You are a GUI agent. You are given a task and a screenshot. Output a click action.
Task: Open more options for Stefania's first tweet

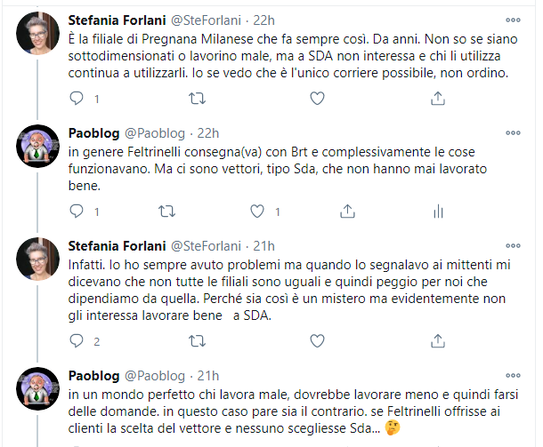click(x=514, y=20)
